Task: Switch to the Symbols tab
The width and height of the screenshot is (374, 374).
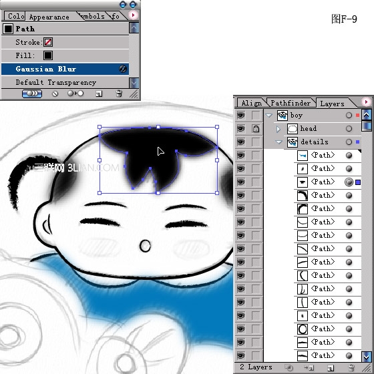Action: pyautogui.click(x=93, y=17)
